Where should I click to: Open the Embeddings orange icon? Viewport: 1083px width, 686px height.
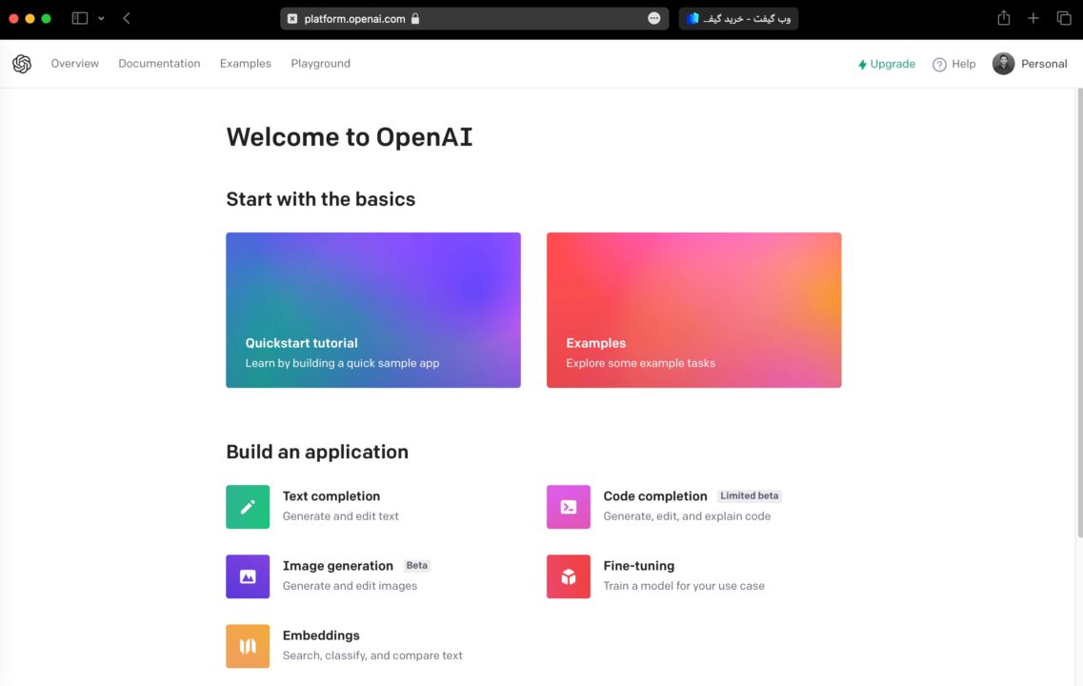pos(248,646)
